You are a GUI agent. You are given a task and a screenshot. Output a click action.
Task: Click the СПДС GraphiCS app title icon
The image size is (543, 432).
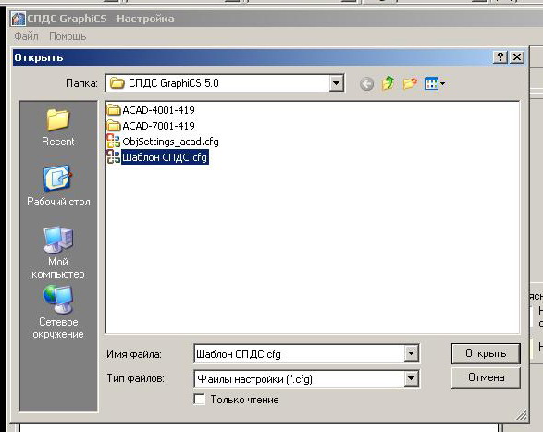tap(18, 19)
